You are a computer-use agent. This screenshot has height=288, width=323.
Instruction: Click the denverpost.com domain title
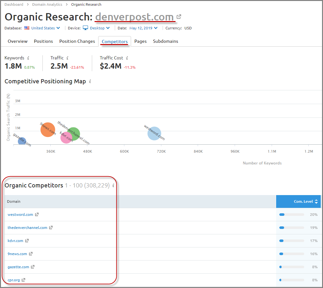pos(135,17)
